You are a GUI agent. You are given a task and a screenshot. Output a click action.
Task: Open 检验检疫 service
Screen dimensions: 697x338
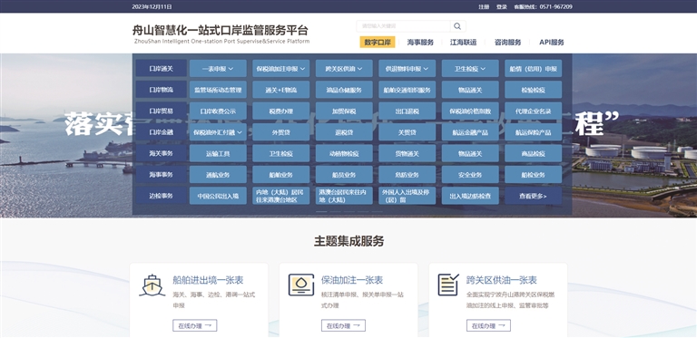533,90
